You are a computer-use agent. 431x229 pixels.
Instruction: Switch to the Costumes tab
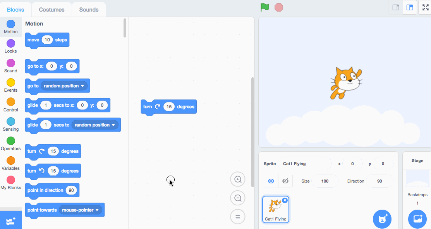(52, 10)
